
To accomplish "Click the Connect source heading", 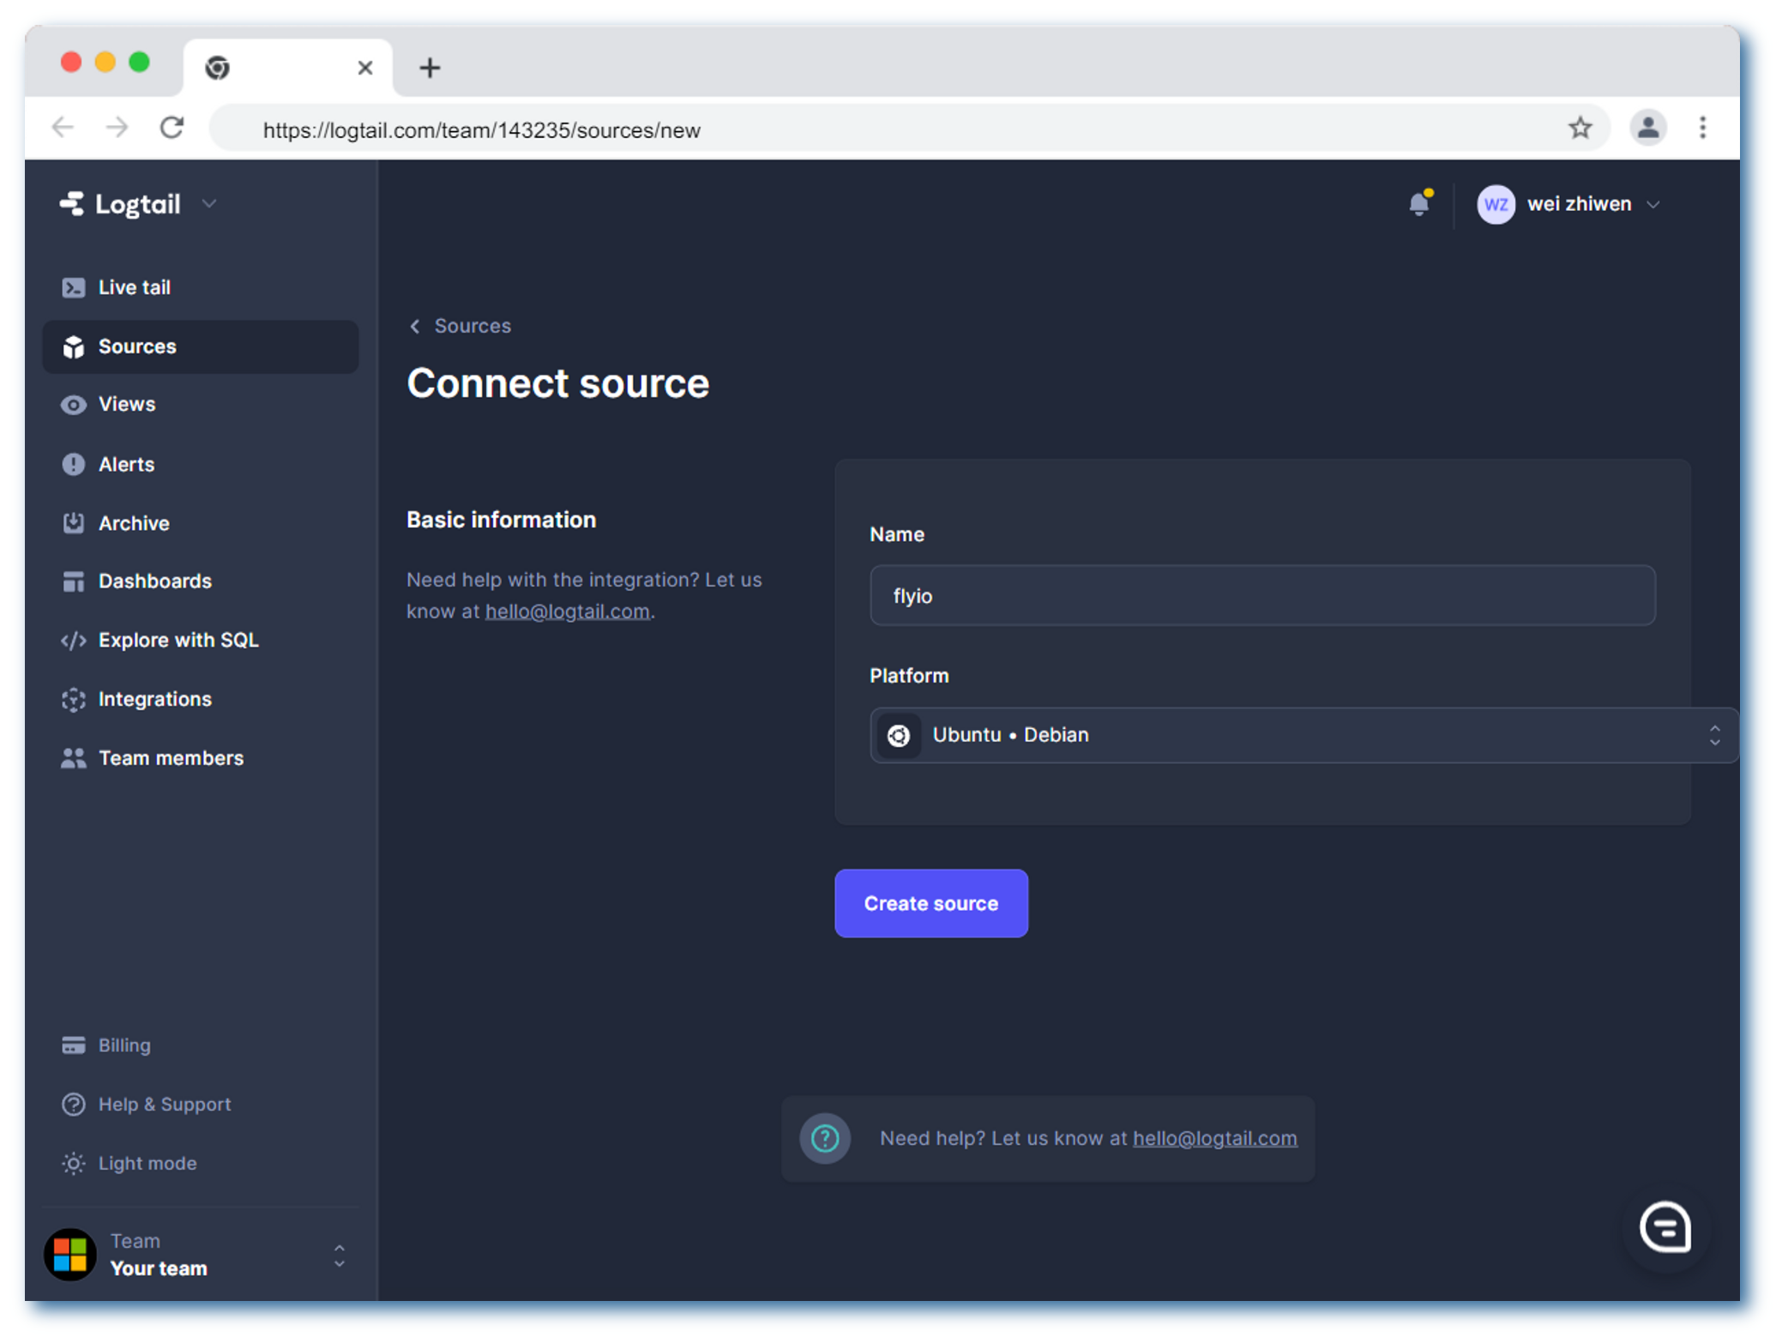I will pos(558,383).
